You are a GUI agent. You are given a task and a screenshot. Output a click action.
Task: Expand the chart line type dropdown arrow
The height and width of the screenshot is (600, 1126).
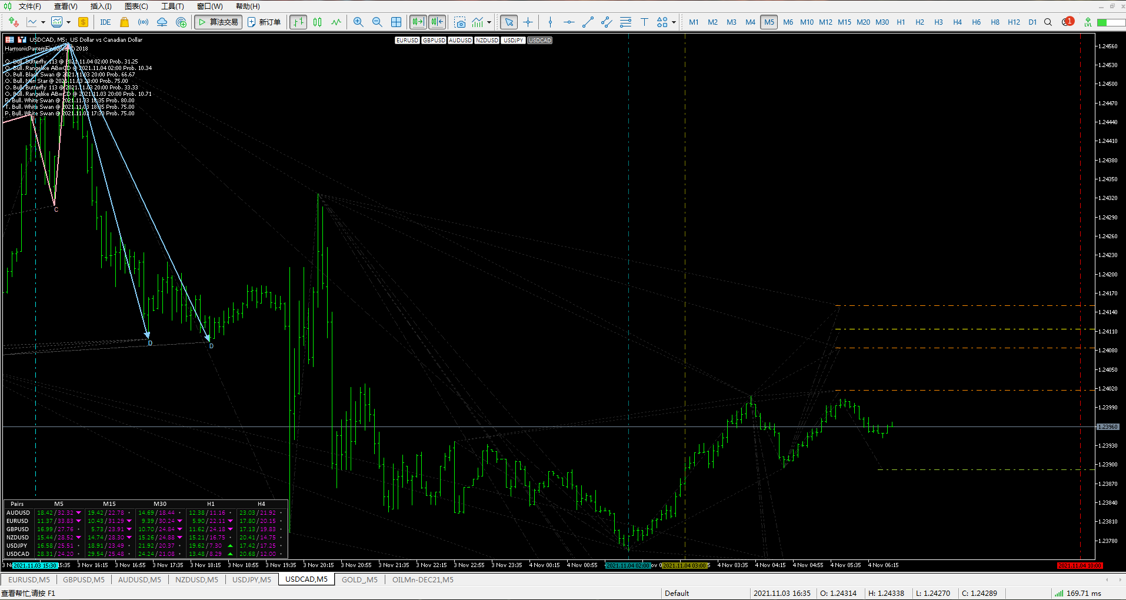pos(43,22)
